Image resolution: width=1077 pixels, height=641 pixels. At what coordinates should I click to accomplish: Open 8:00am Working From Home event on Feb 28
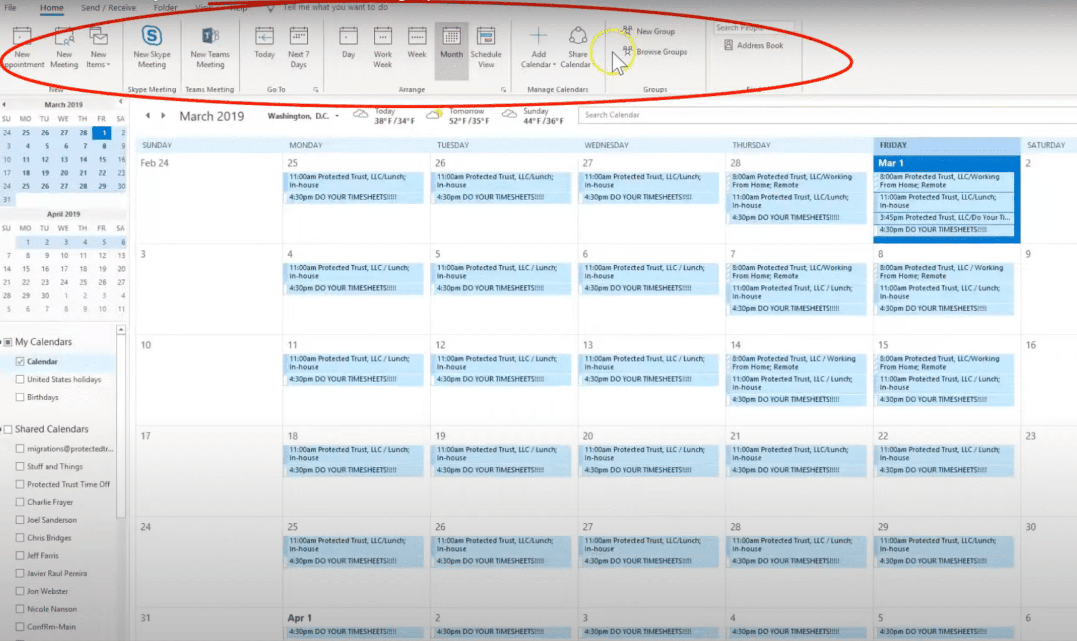point(795,180)
